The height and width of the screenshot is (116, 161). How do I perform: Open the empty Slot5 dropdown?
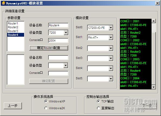coord(111,79)
